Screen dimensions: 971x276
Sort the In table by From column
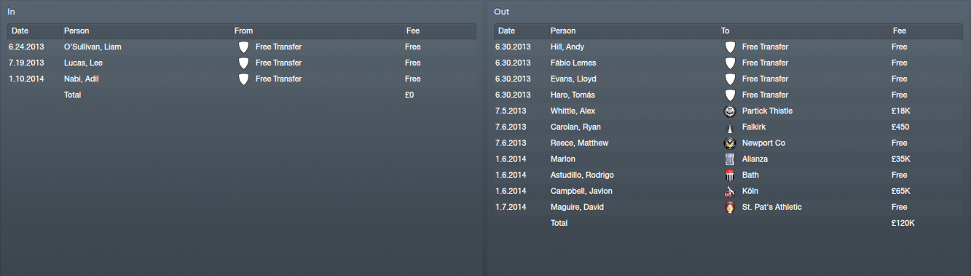coord(317,31)
